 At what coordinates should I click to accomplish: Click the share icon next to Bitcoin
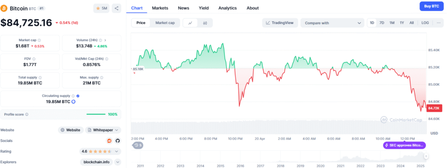(116, 8)
